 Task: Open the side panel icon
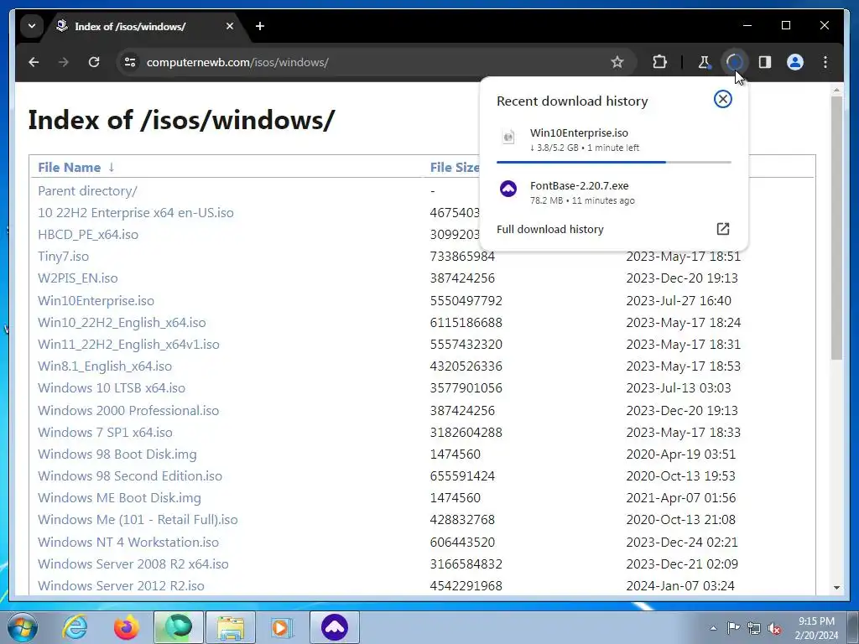pos(765,62)
